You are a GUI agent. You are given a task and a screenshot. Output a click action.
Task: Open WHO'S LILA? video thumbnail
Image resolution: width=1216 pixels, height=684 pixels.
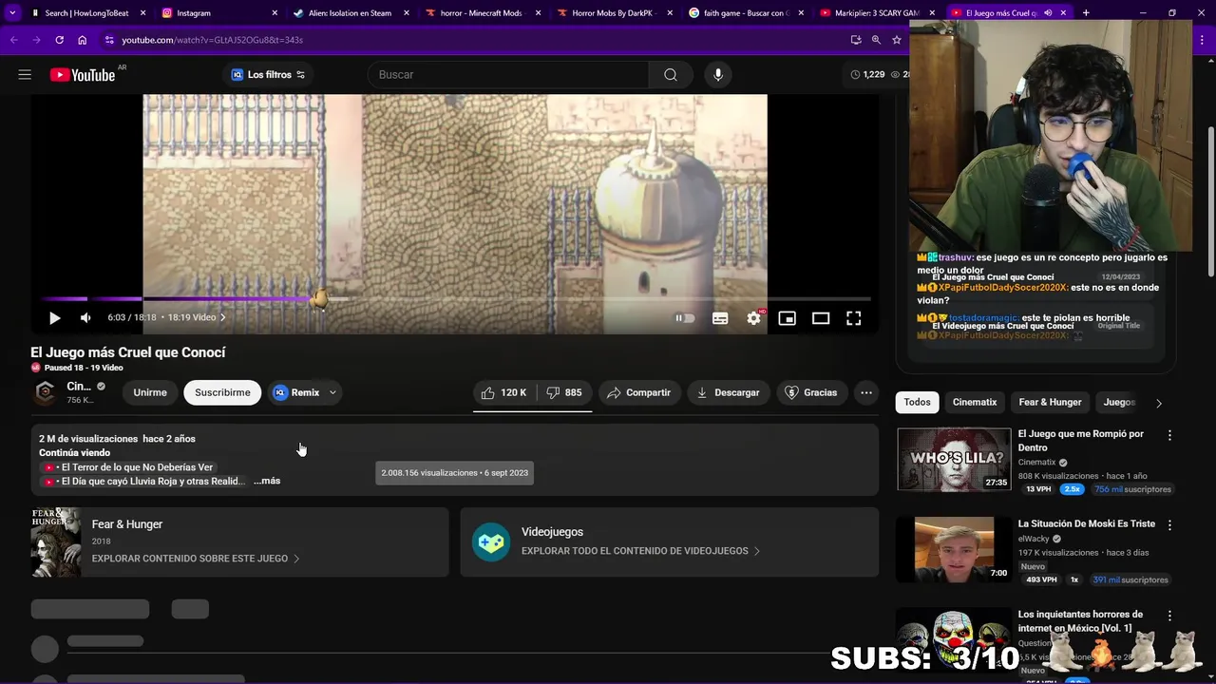coord(954,460)
